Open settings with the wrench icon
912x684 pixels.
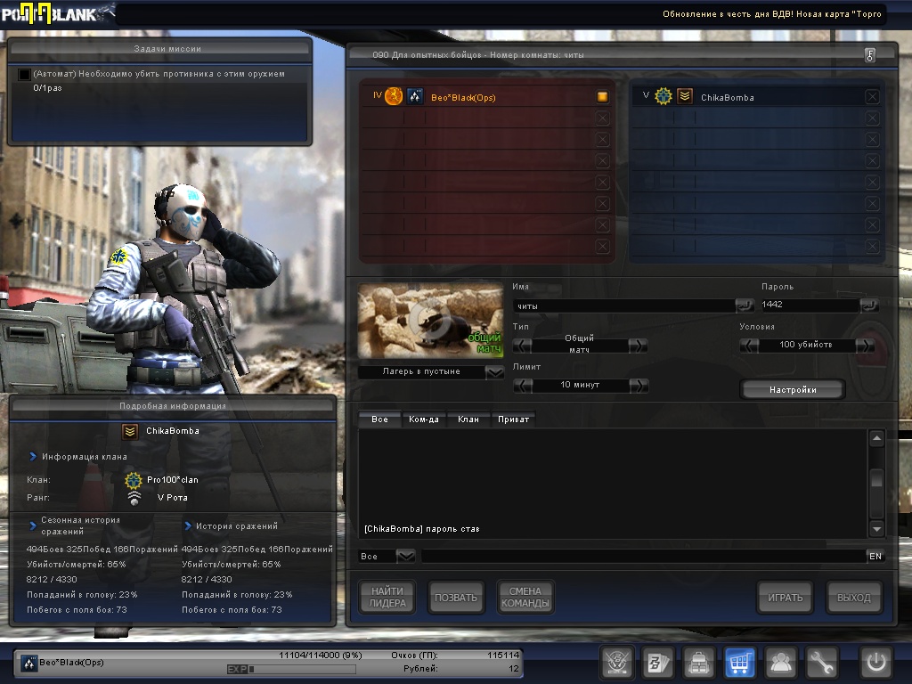[822, 664]
